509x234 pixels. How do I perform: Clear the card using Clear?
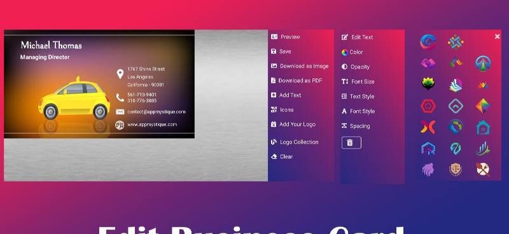(x=282, y=156)
